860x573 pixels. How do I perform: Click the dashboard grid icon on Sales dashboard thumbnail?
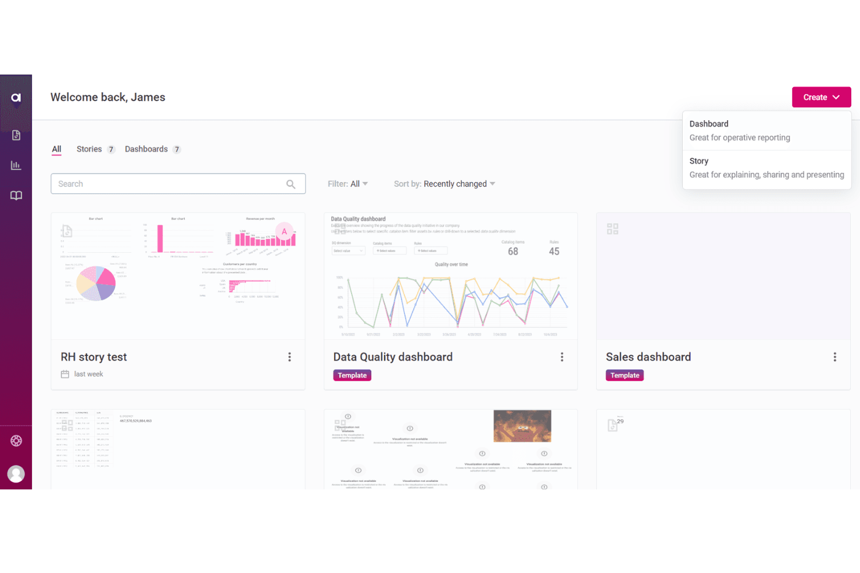pyautogui.click(x=612, y=229)
